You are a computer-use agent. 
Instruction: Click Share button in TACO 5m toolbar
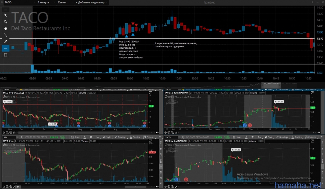tap(237, 137)
